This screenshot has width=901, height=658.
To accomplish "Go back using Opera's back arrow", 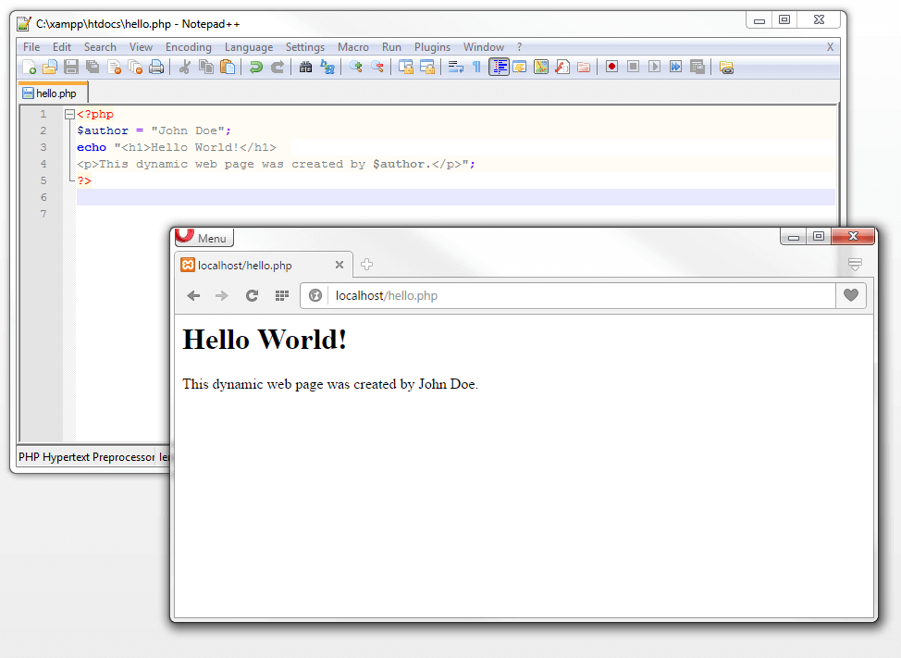I will coord(192,295).
